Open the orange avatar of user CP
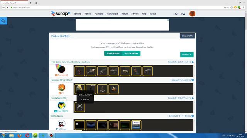The image size is (247, 138). (x=61, y=87)
